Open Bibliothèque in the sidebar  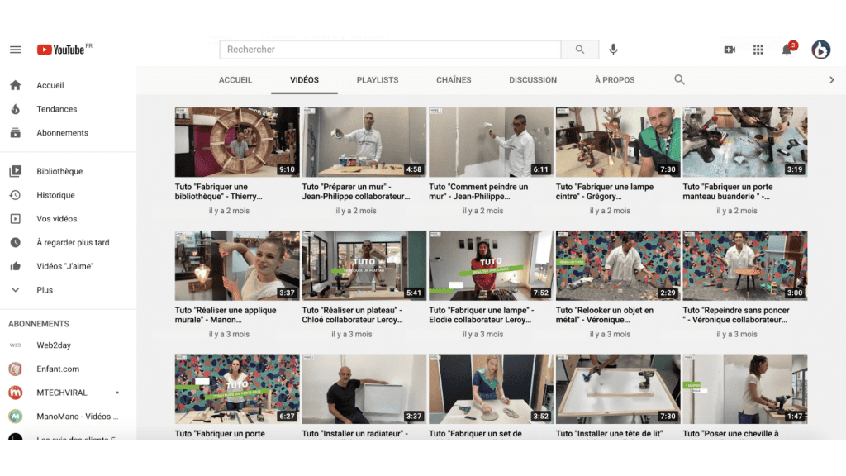(x=59, y=171)
